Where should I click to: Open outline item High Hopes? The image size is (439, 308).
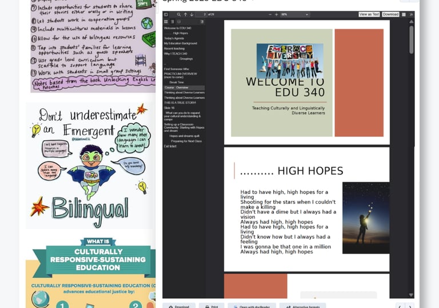(x=180, y=33)
